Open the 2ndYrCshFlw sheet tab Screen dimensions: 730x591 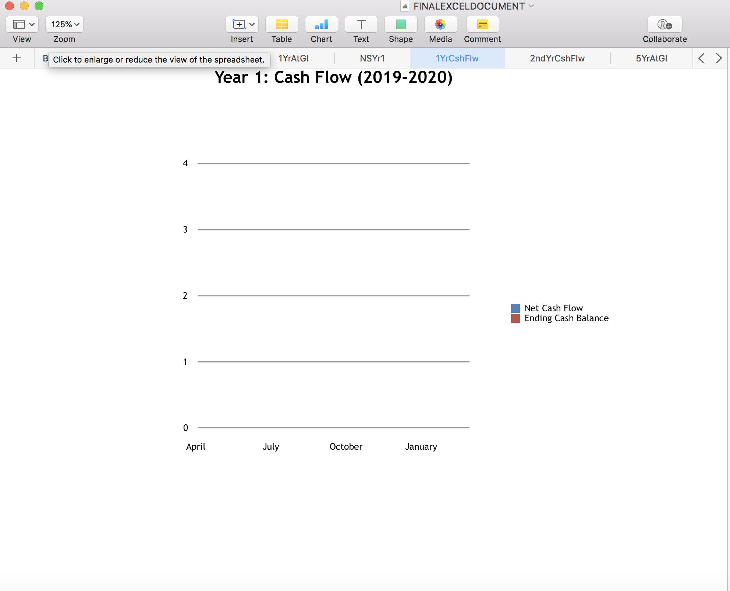(x=557, y=58)
